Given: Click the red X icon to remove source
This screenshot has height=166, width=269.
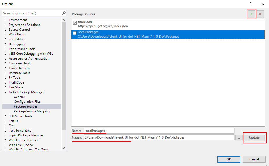Looking at the screenshot, I should 260,14.
